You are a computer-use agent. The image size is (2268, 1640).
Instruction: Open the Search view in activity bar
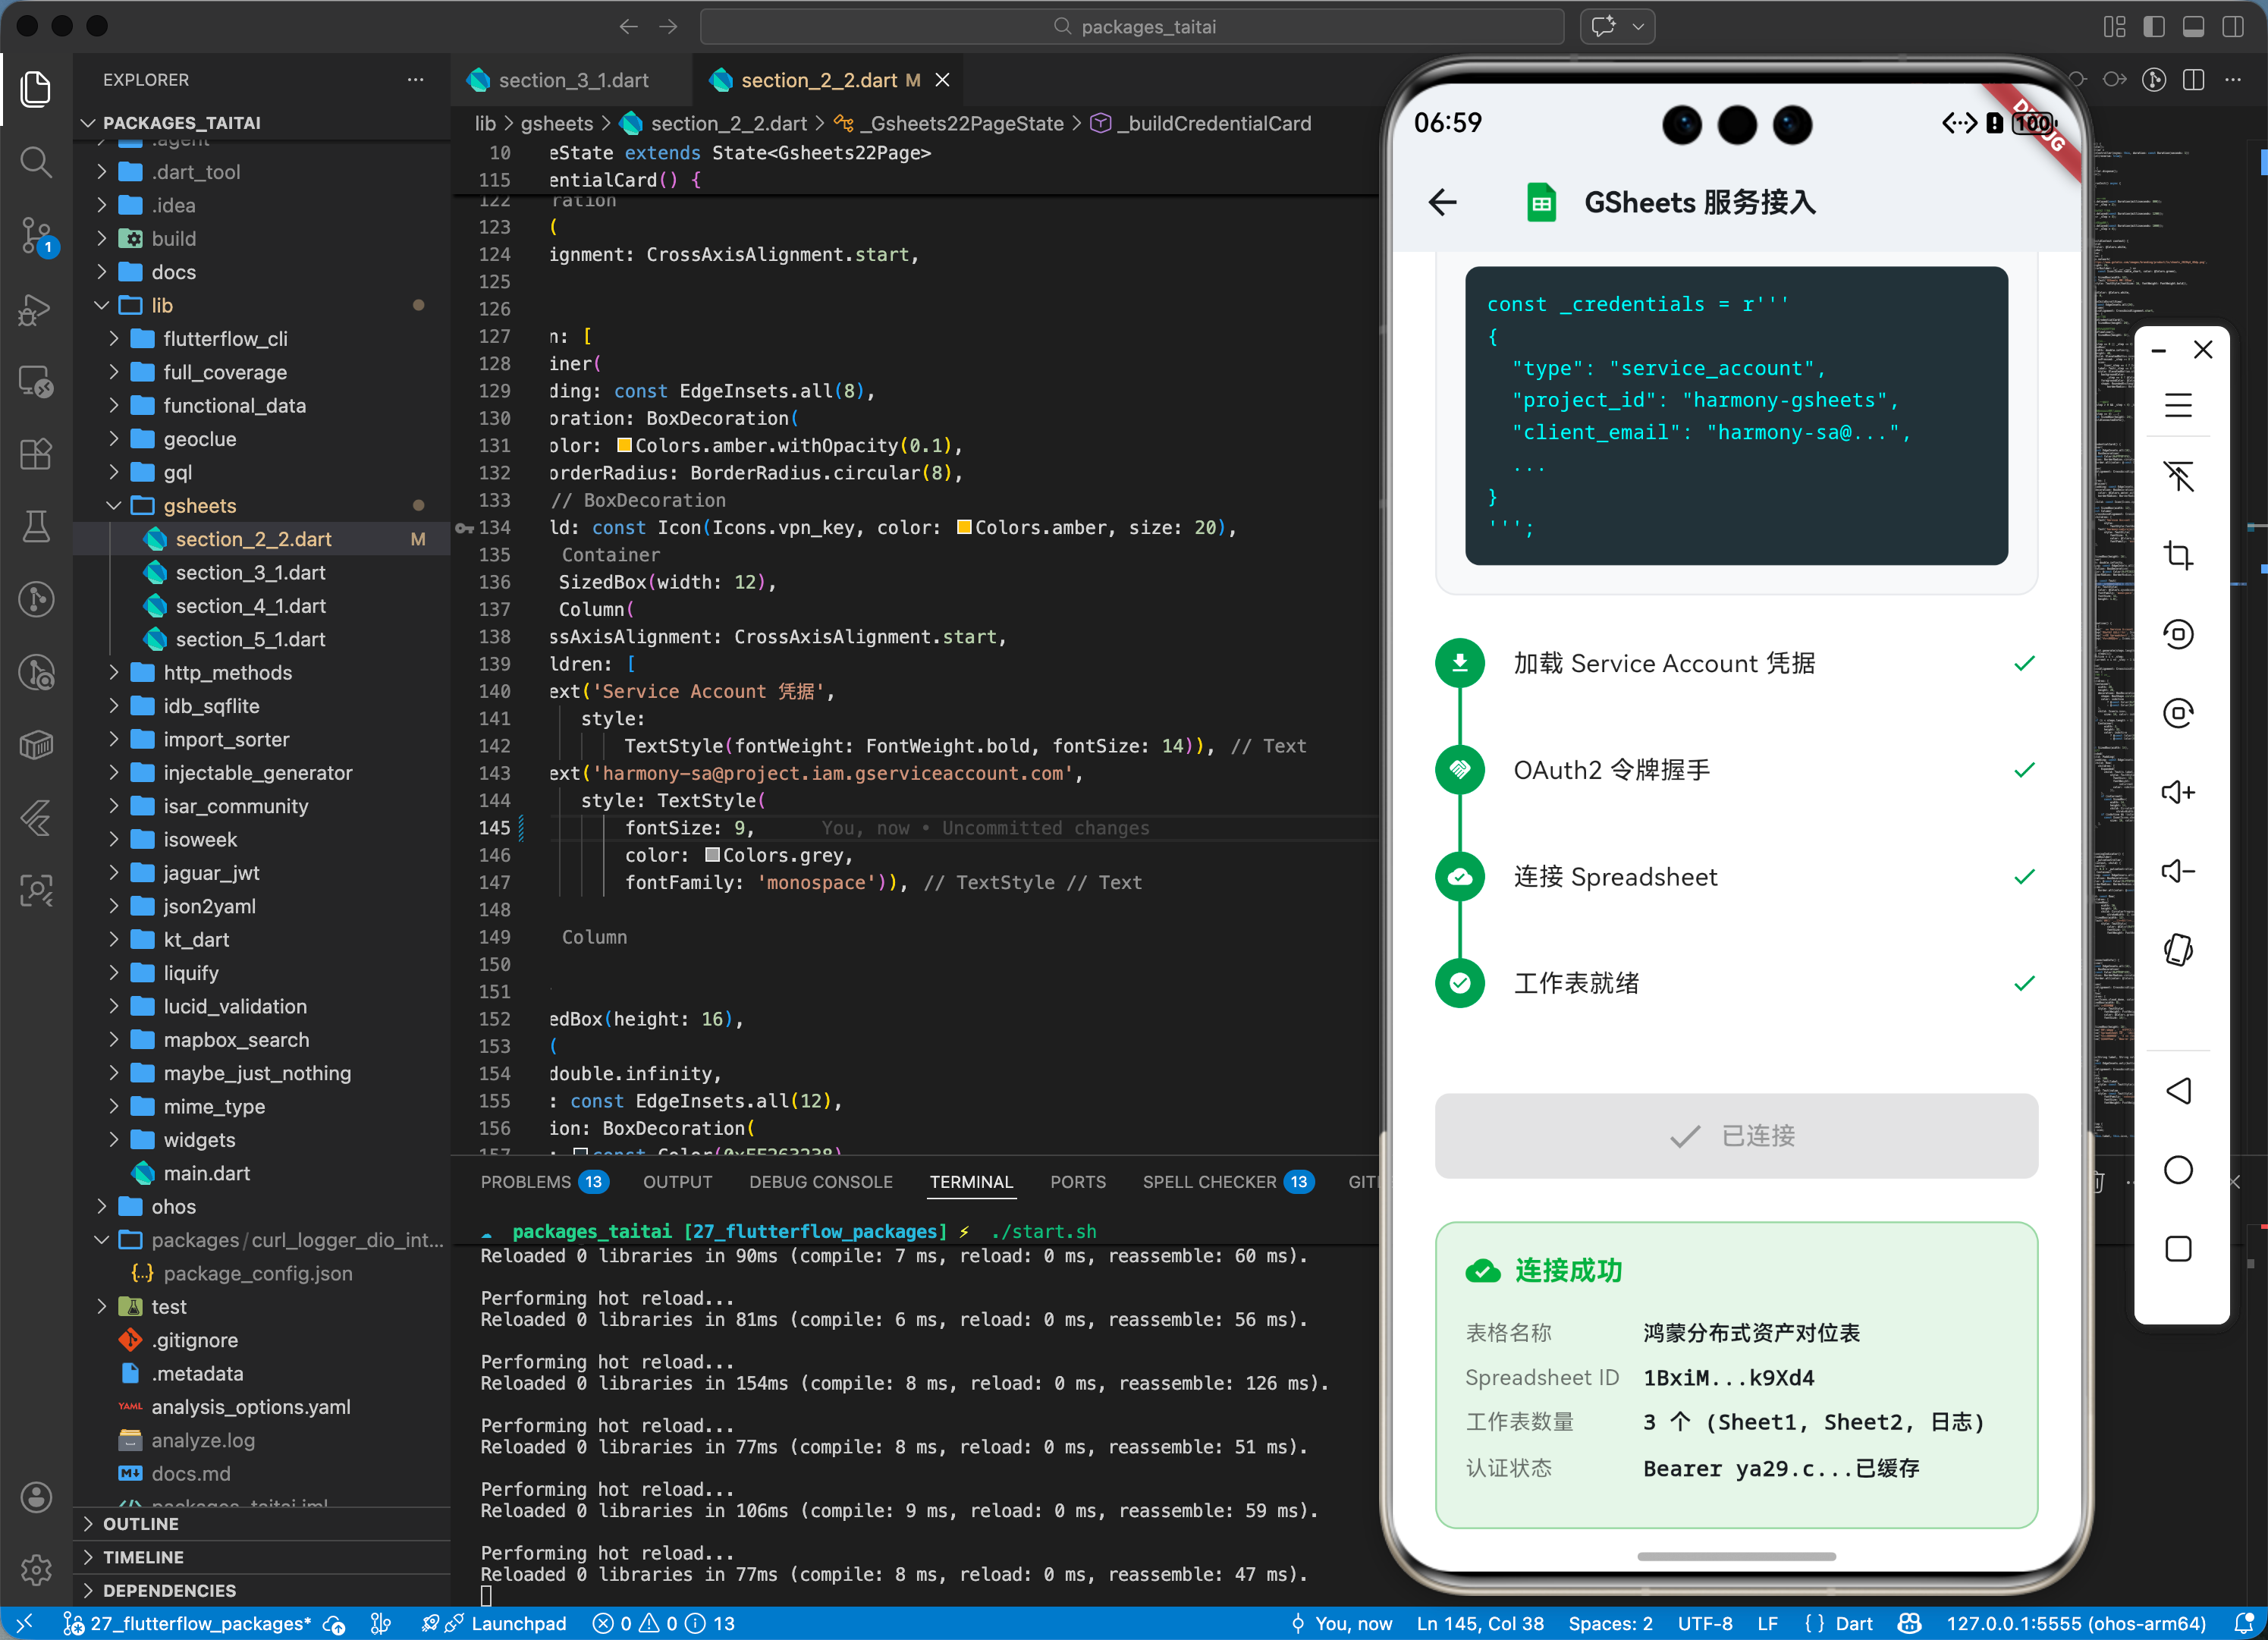point(36,162)
